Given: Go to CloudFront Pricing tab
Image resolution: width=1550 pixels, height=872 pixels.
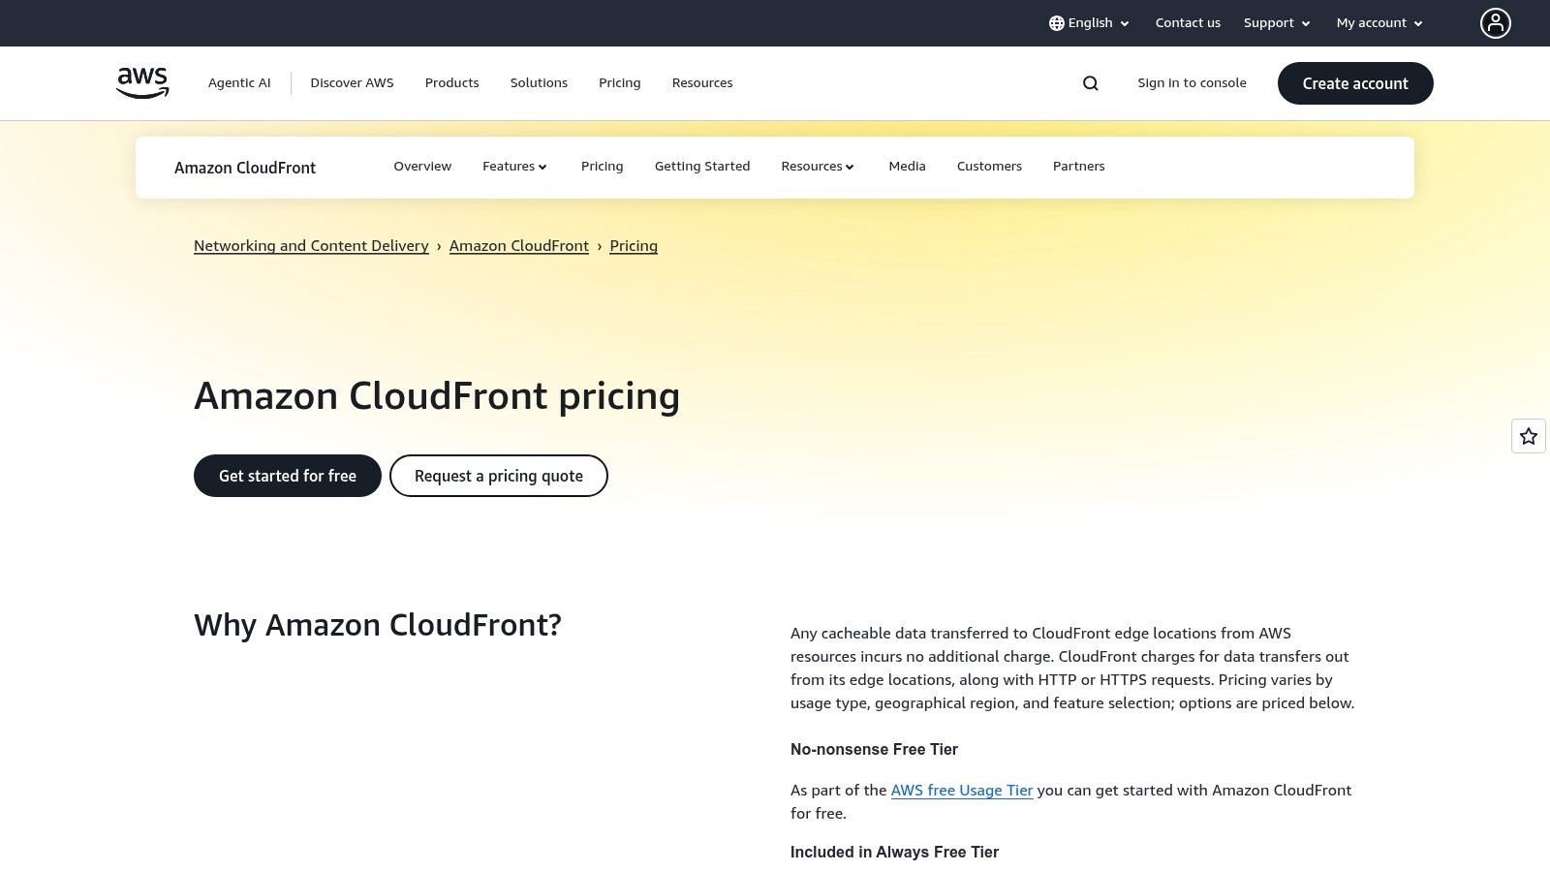Looking at the screenshot, I should tap(602, 167).
